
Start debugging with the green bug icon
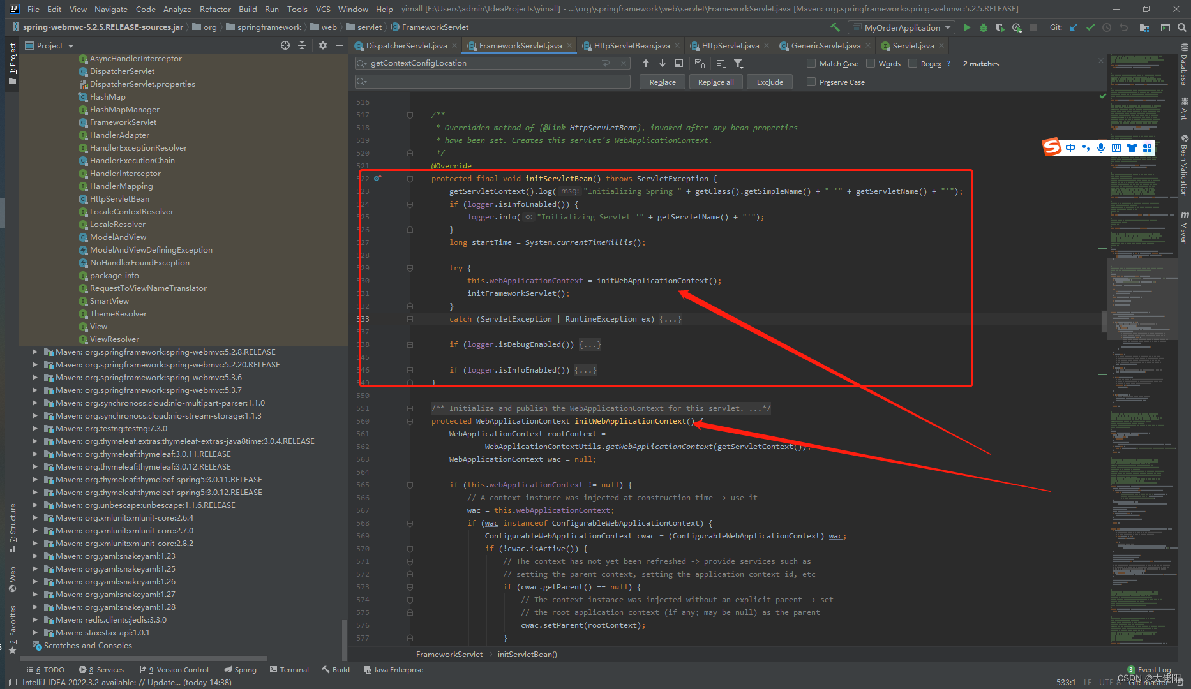click(x=984, y=27)
